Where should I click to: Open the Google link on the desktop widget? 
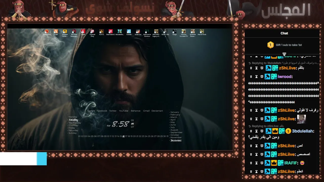pyautogui.click(x=91, y=111)
